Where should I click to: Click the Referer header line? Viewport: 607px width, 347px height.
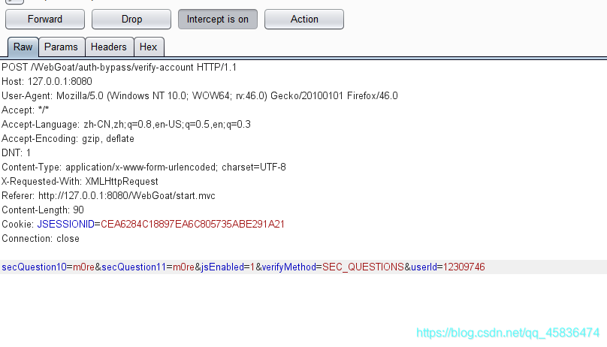tap(108, 196)
